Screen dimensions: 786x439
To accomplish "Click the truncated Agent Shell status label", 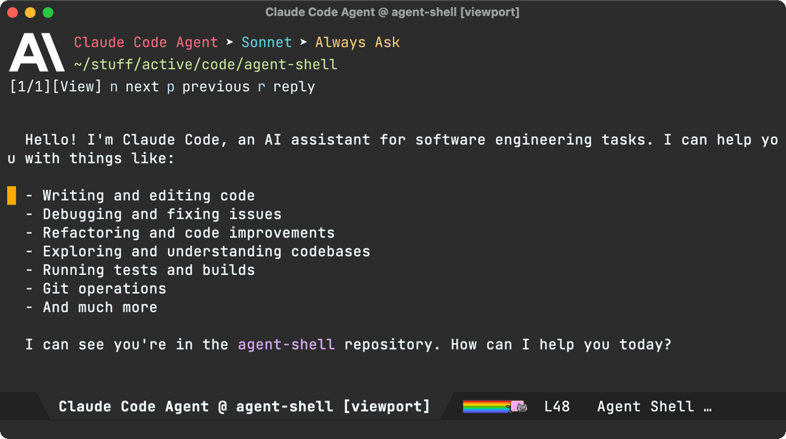I will click(x=654, y=406).
